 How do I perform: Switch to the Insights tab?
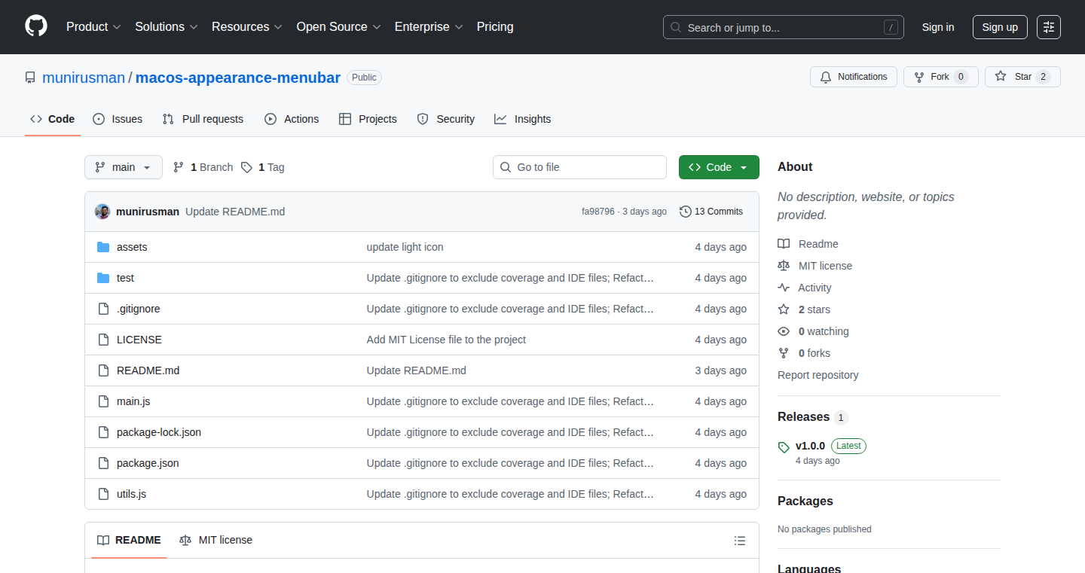[523, 119]
